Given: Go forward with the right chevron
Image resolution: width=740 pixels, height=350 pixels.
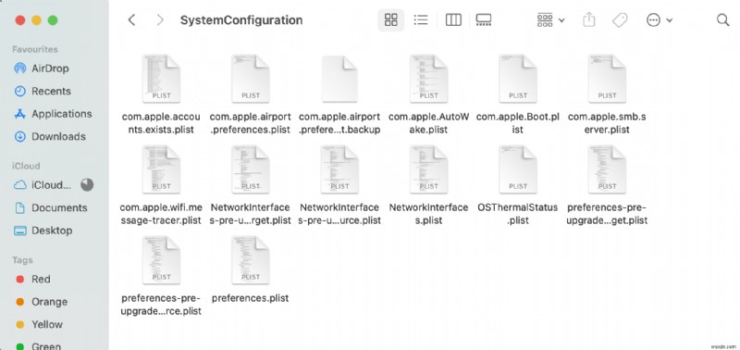Looking at the screenshot, I should tap(160, 19).
